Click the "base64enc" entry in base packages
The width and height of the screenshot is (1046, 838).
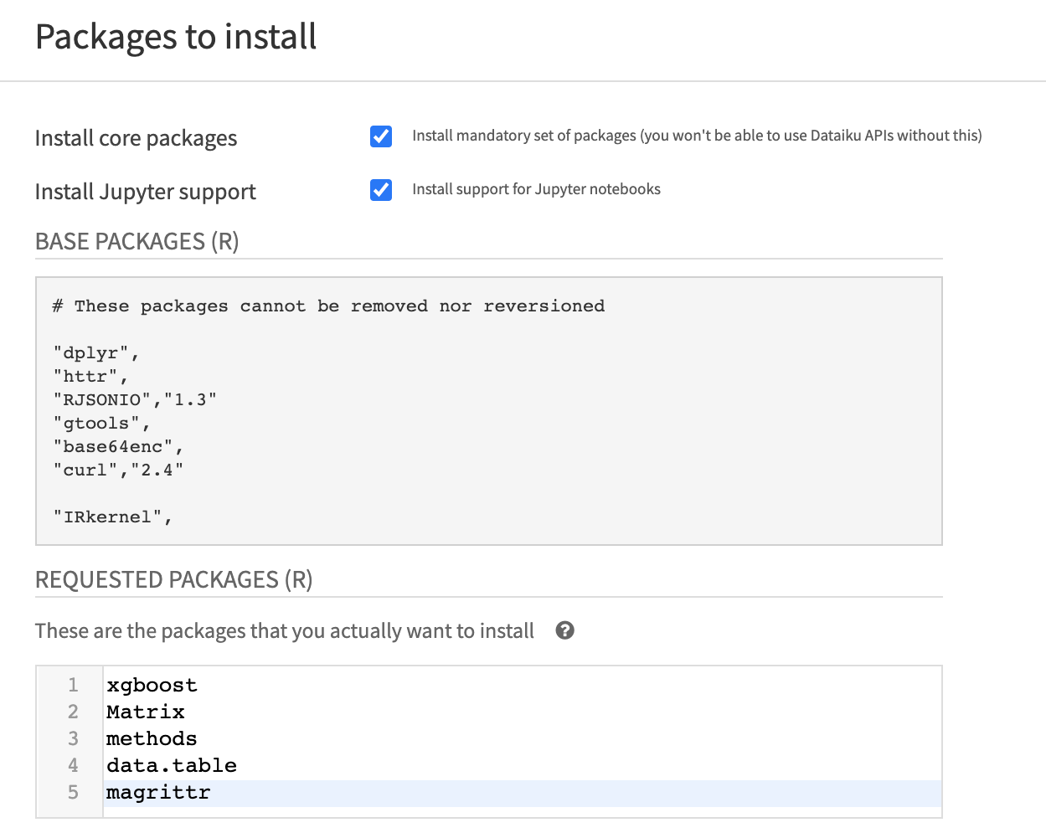click(118, 447)
